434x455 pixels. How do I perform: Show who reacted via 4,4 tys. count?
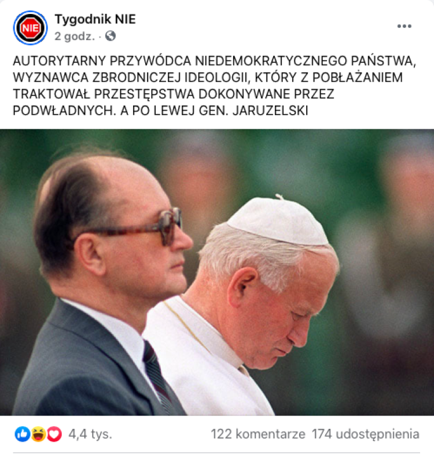point(90,434)
